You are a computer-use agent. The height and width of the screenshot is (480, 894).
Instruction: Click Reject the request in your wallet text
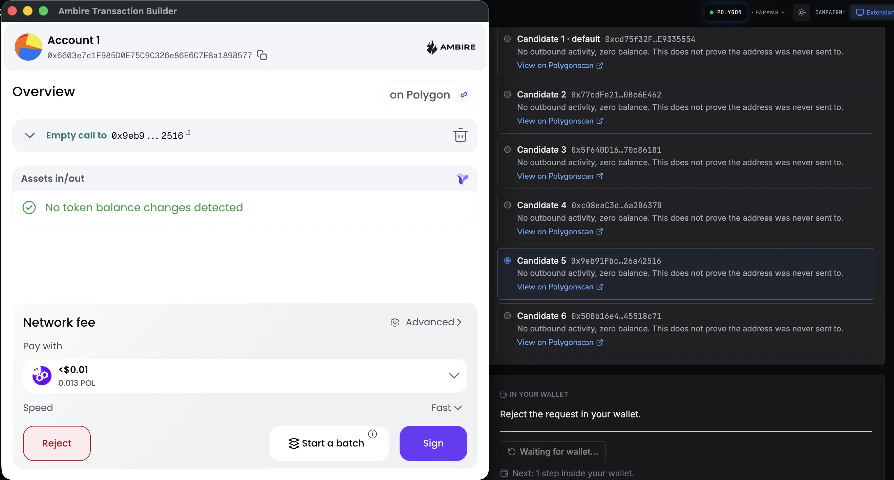click(570, 414)
